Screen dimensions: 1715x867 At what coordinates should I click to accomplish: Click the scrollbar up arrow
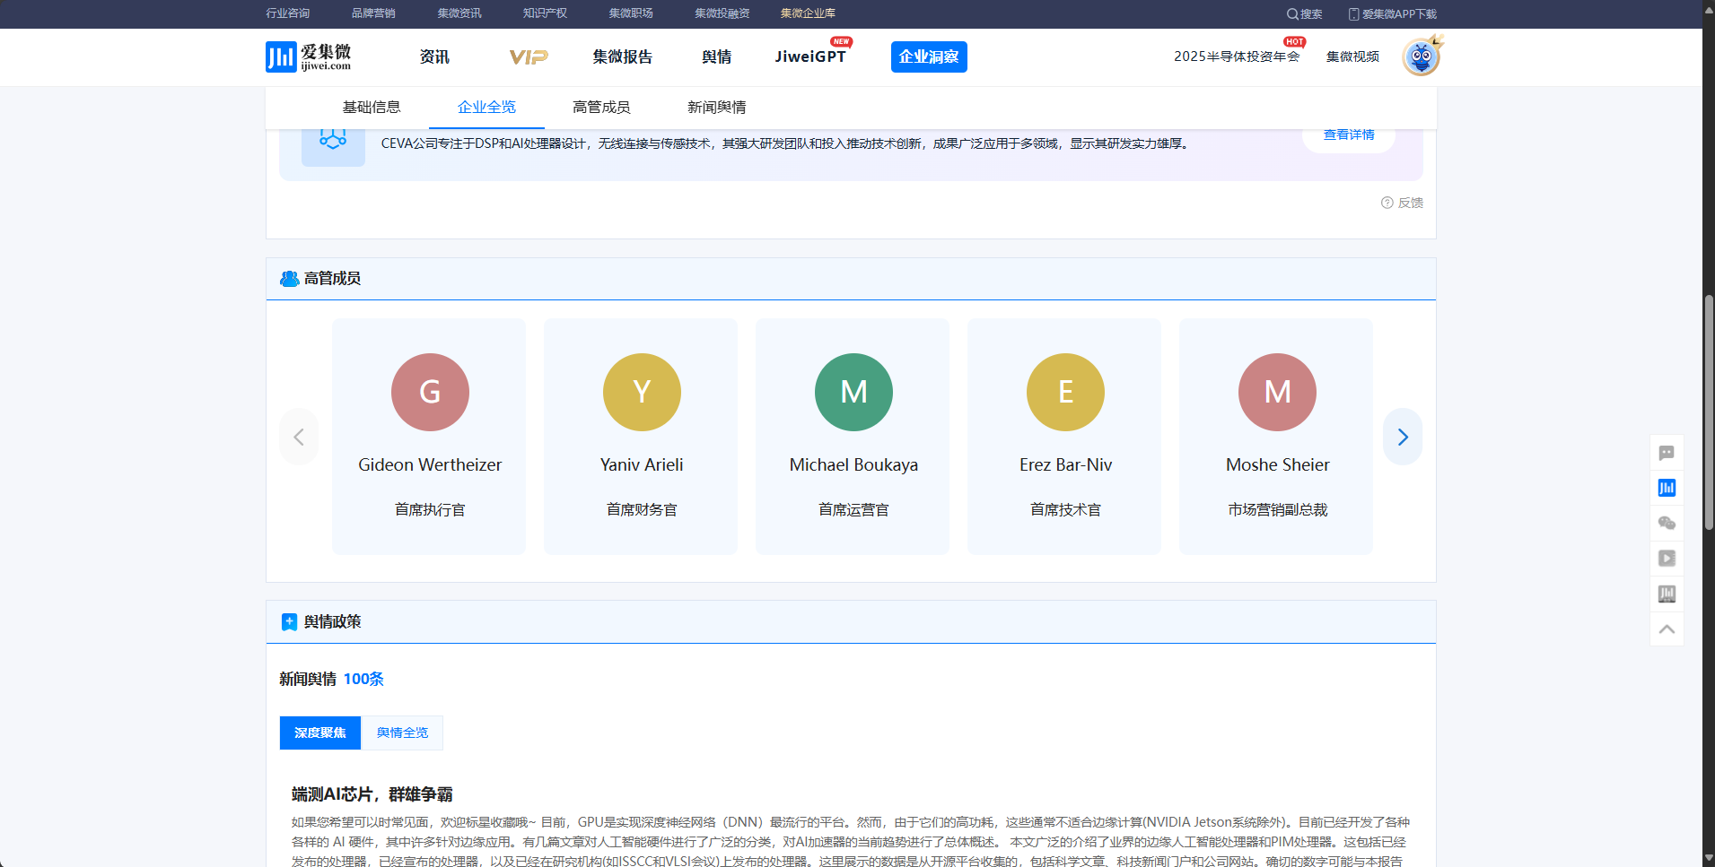coord(1709,8)
